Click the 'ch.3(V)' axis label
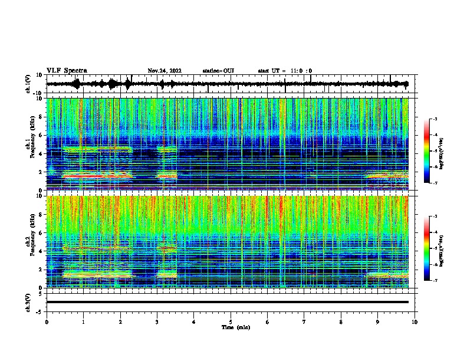The image size is (467, 361). click(x=28, y=303)
